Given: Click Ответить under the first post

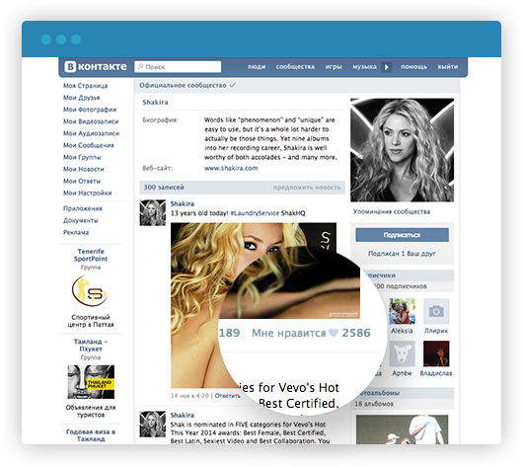Looking at the screenshot, I should point(228,396).
